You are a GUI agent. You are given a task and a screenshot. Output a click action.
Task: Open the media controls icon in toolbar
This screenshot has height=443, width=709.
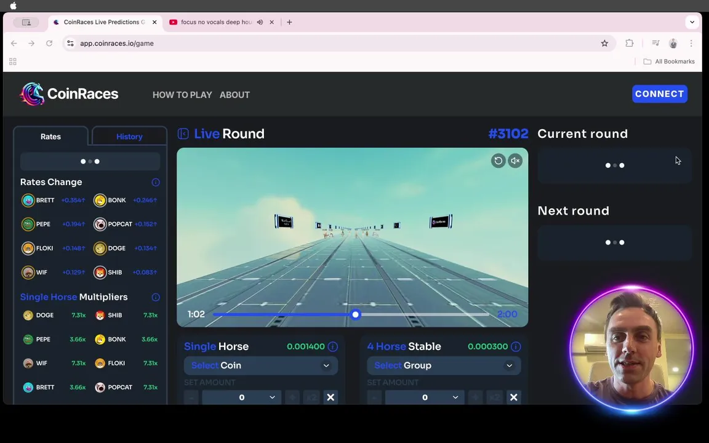pos(655,43)
